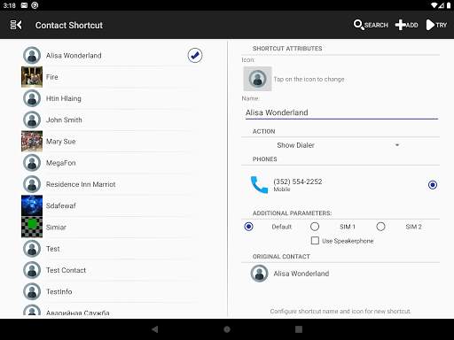Tap the Add plus button
454x340 pixels.
[x=407, y=25]
